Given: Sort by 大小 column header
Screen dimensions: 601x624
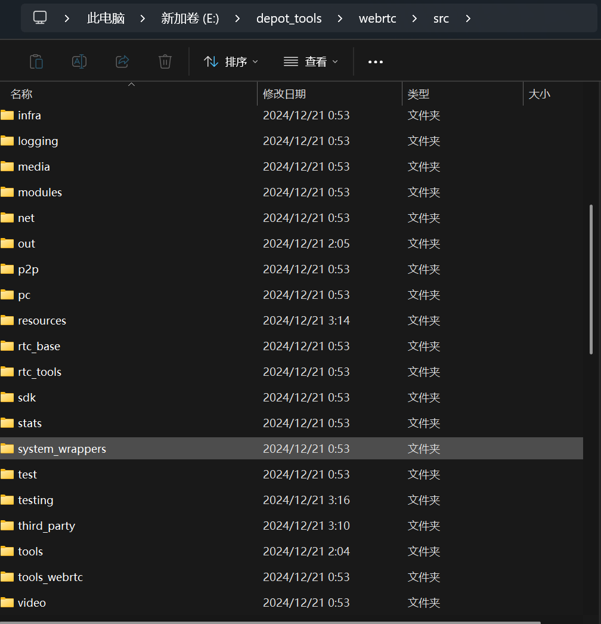Looking at the screenshot, I should [x=553, y=94].
